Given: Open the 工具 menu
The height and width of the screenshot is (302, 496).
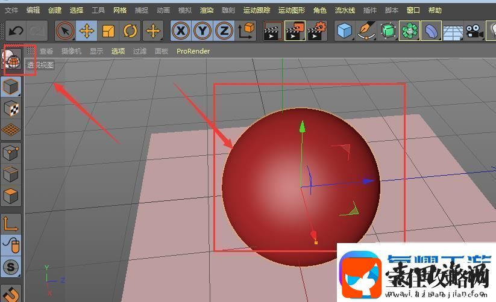Looking at the screenshot, I should coord(98,10).
